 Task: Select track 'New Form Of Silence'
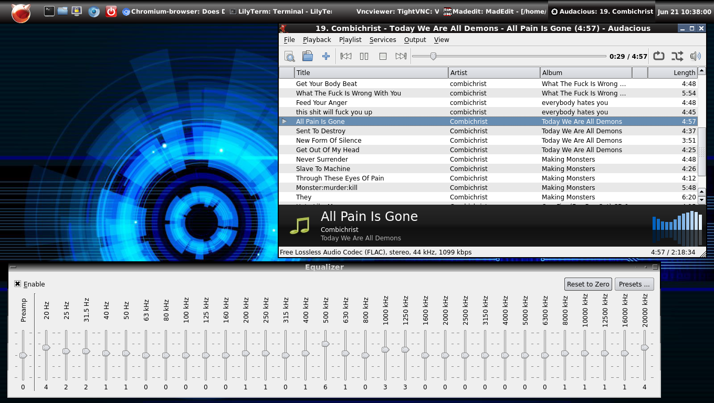488,141
